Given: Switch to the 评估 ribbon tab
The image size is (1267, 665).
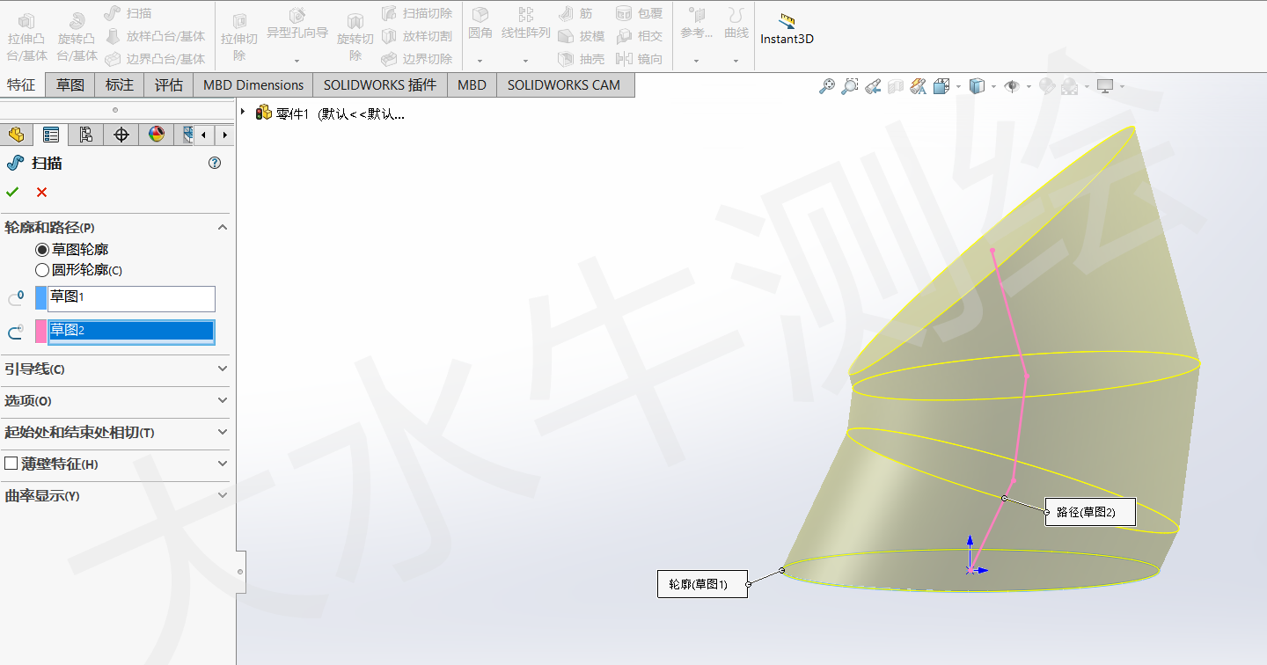Looking at the screenshot, I should (x=168, y=84).
